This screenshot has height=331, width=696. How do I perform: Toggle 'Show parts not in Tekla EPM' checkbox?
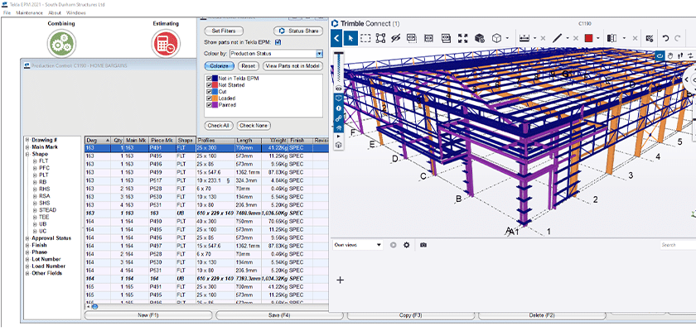coord(278,42)
